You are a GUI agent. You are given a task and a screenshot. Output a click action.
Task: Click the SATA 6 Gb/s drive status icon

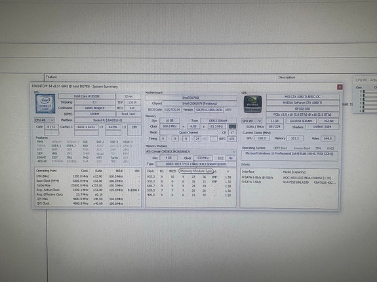pyautogui.click(x=243, y=177)
